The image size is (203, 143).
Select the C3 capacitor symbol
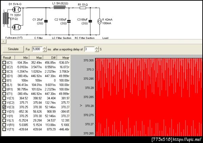pos(90,21)
